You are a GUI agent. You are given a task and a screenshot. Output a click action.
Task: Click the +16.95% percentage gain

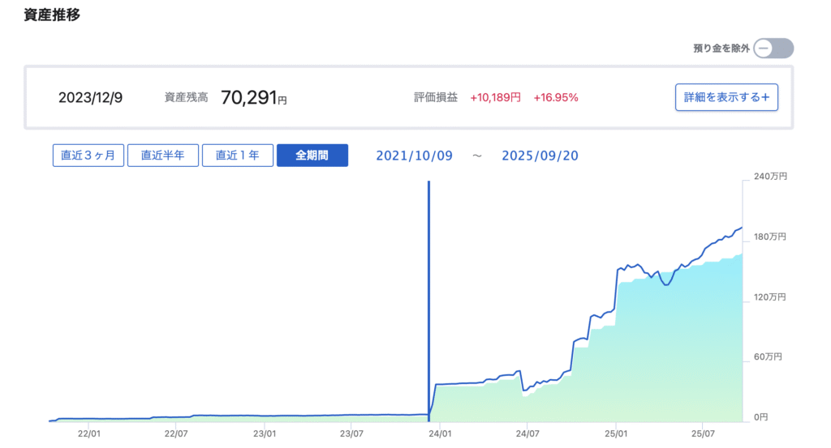[556, 98]
